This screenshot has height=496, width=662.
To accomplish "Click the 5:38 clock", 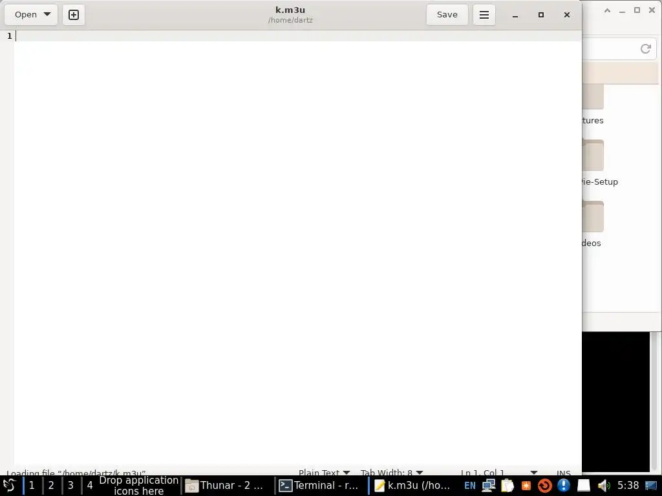I will click(628, 486).
